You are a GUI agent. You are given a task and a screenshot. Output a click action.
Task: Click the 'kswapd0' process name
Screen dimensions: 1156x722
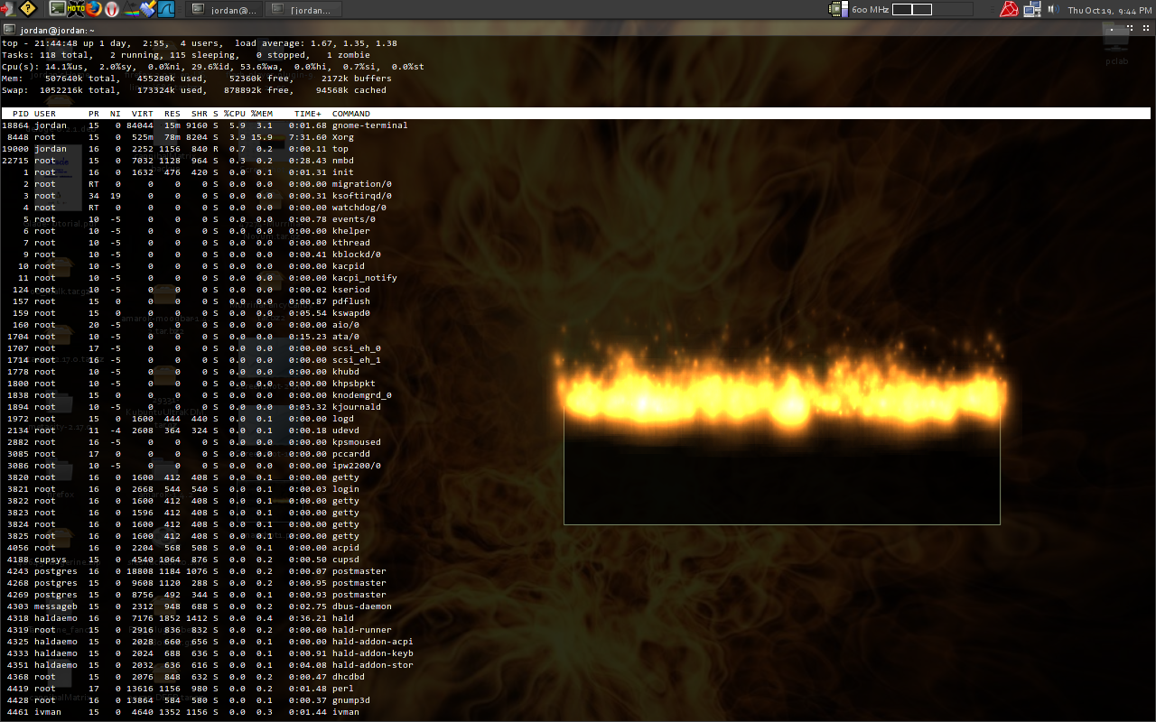pos(351,313)
